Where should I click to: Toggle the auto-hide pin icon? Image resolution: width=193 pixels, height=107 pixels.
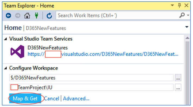coord(179,5)
